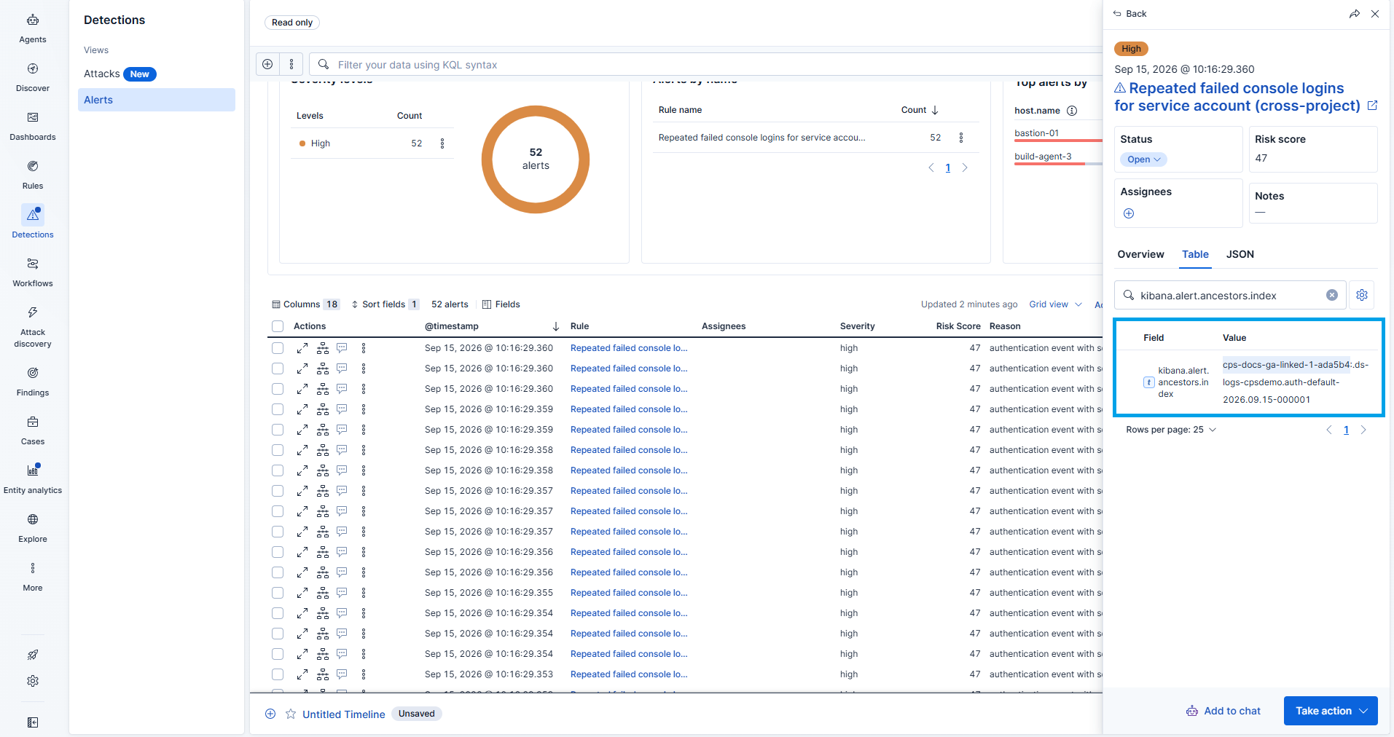
Task: Check the first alert at 10:16:29.359
Action: pos(278,409)
